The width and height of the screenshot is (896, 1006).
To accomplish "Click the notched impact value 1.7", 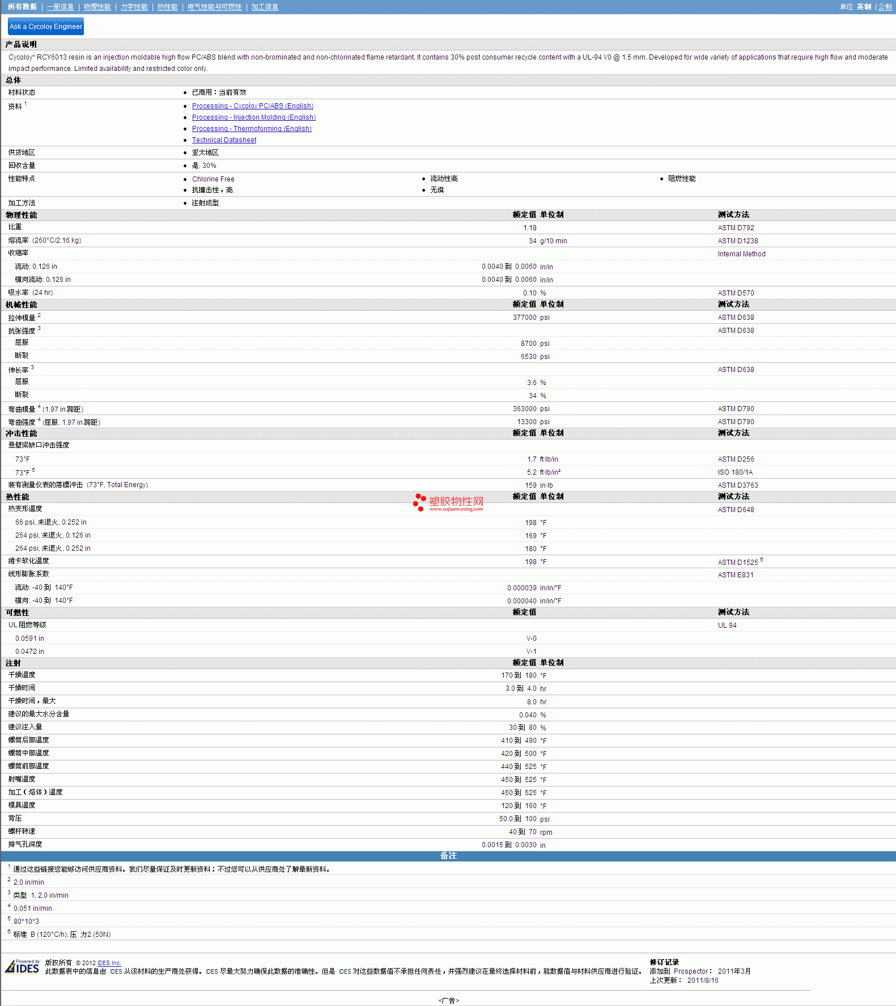I will [x=532, y=459].
